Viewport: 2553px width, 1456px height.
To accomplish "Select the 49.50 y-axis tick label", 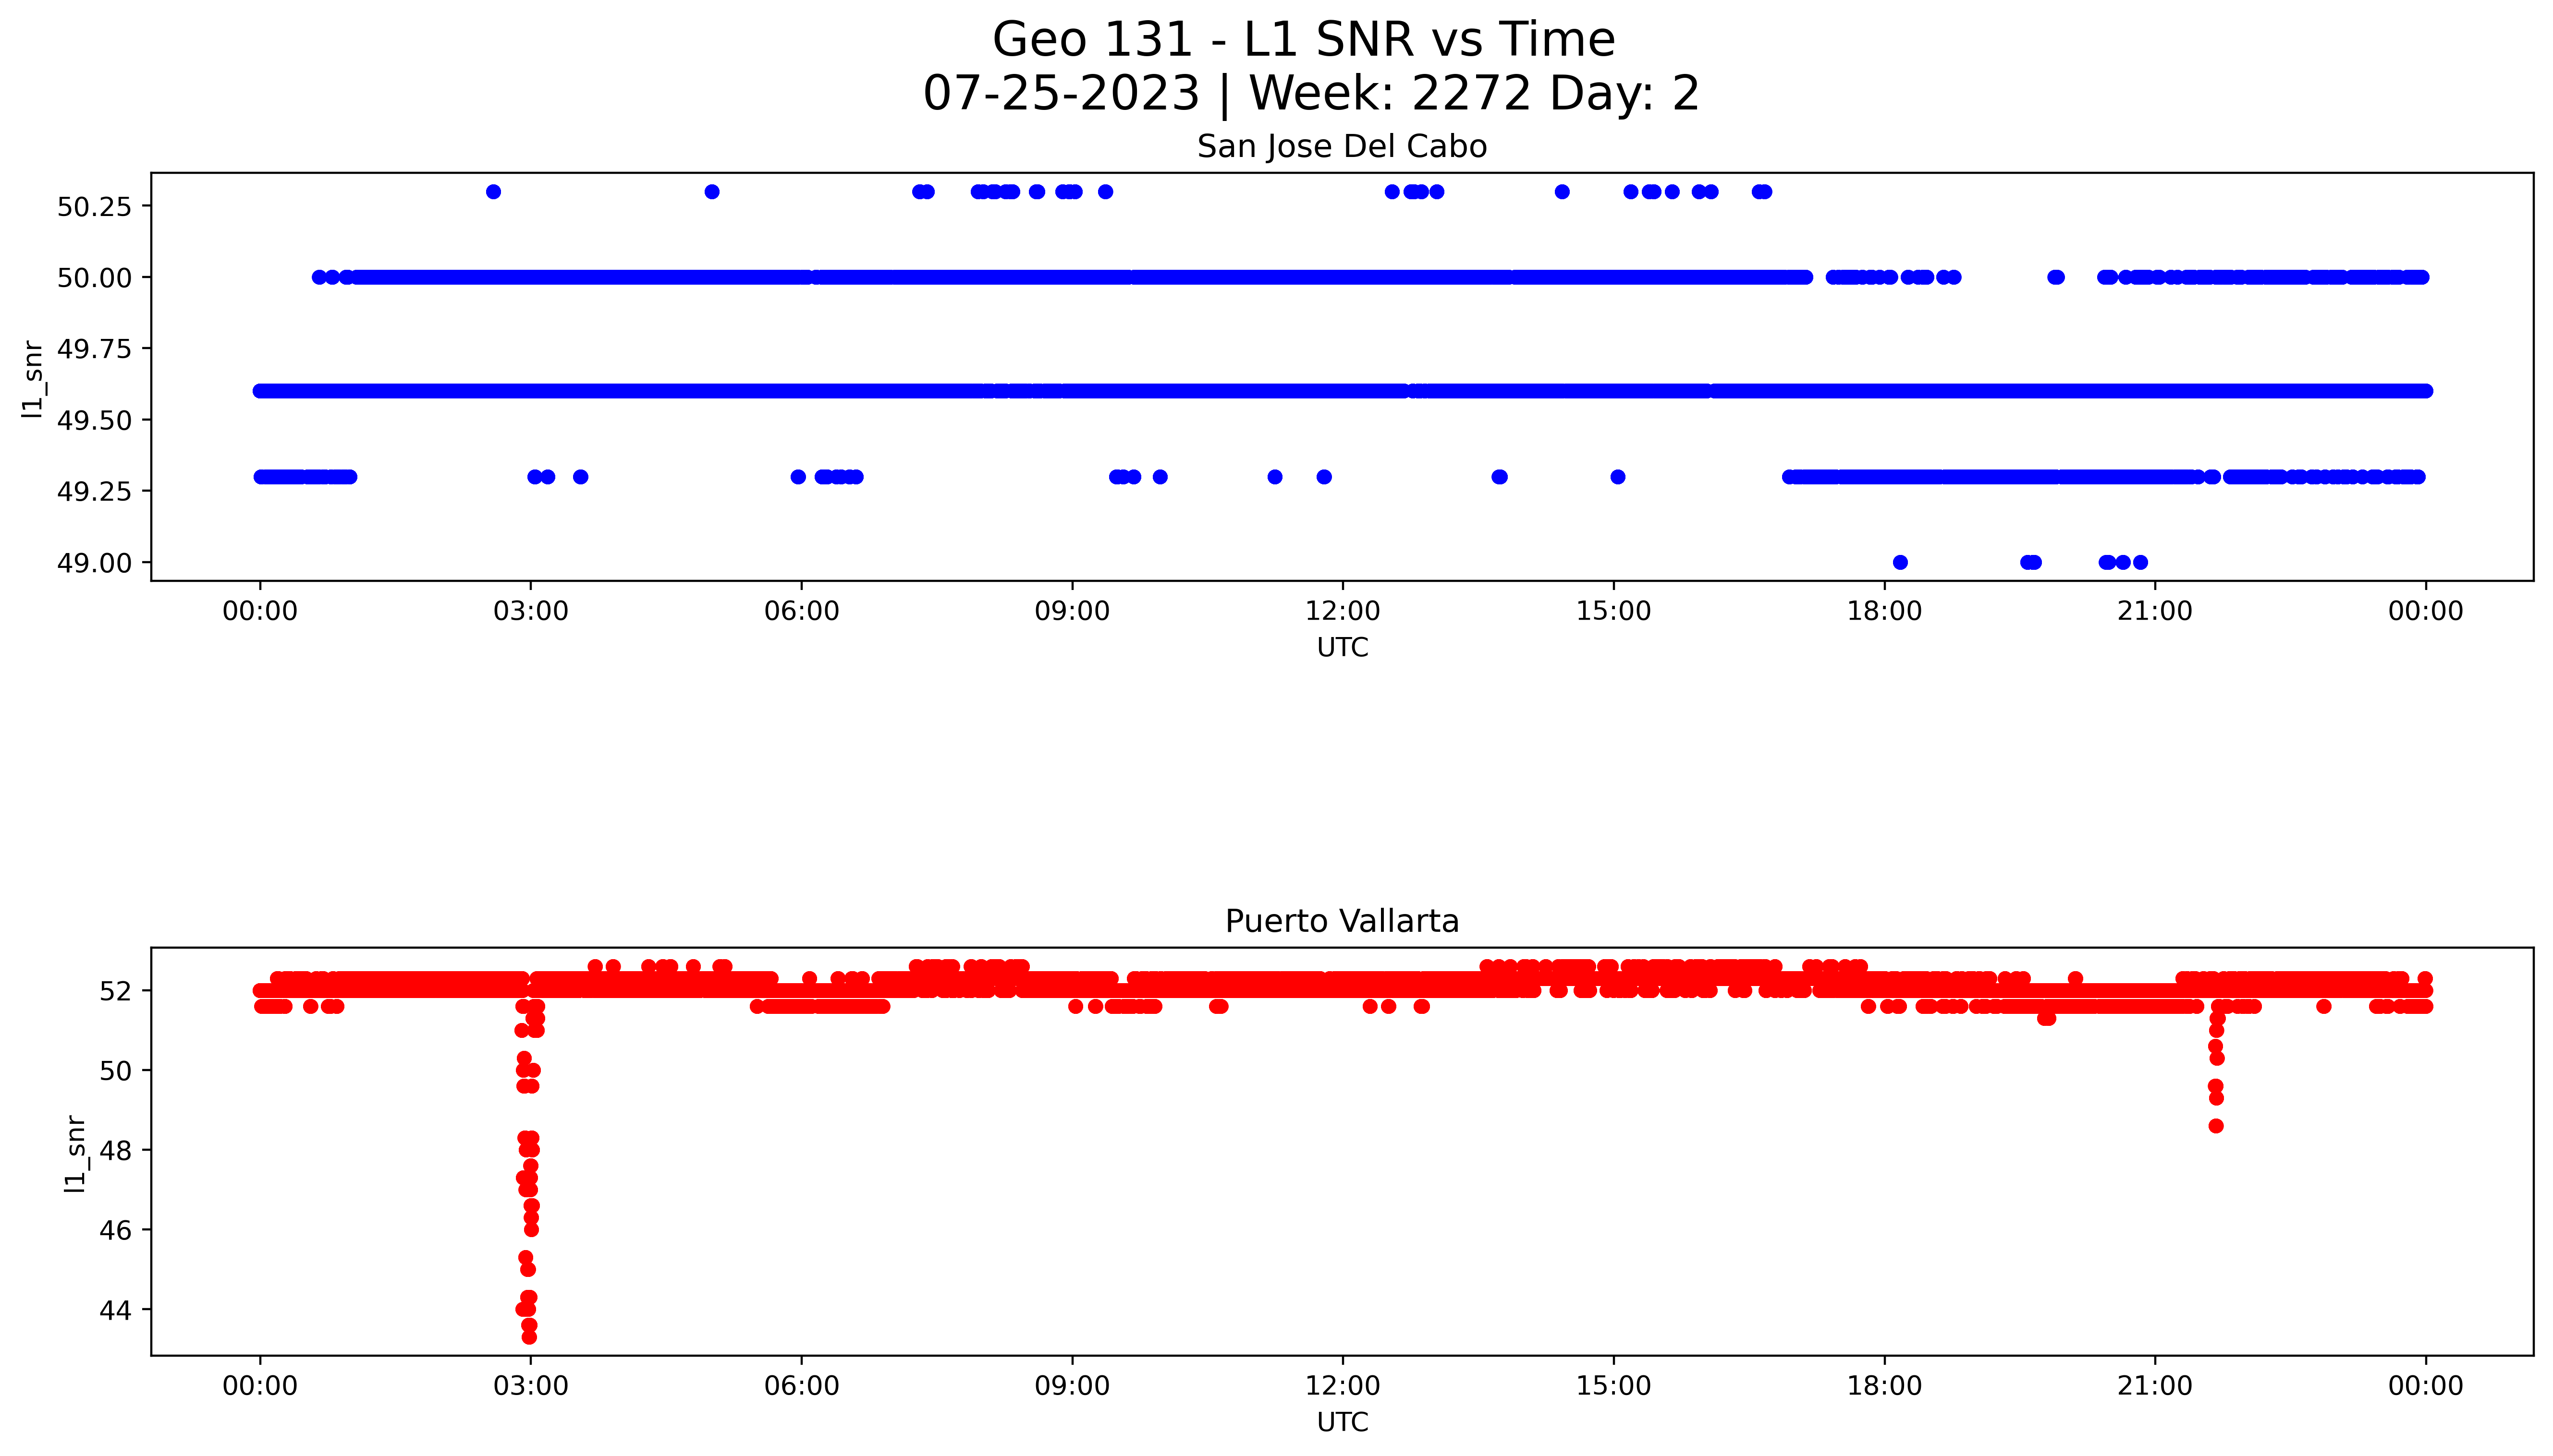I will (94, 421).
